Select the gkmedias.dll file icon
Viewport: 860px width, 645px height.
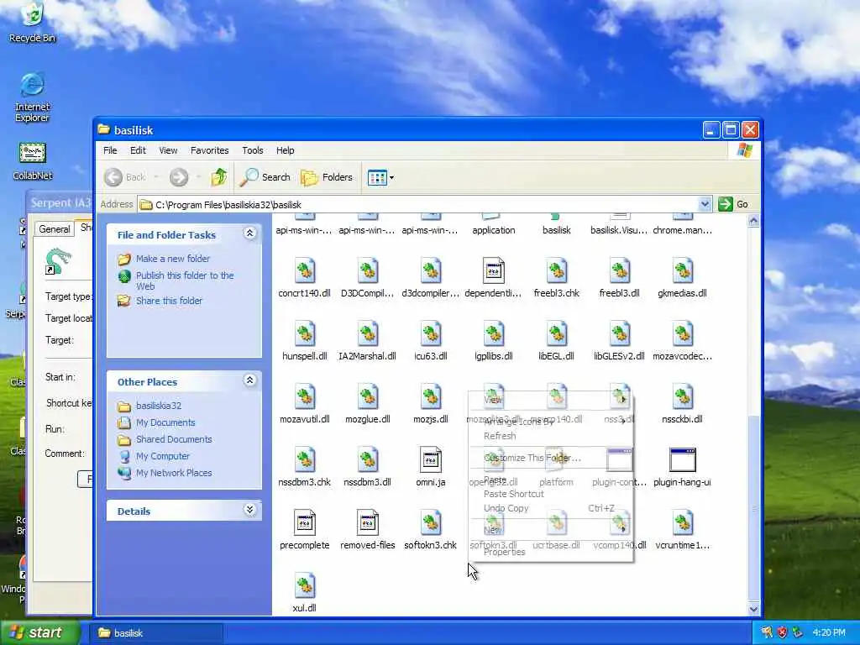pos(682,271)
